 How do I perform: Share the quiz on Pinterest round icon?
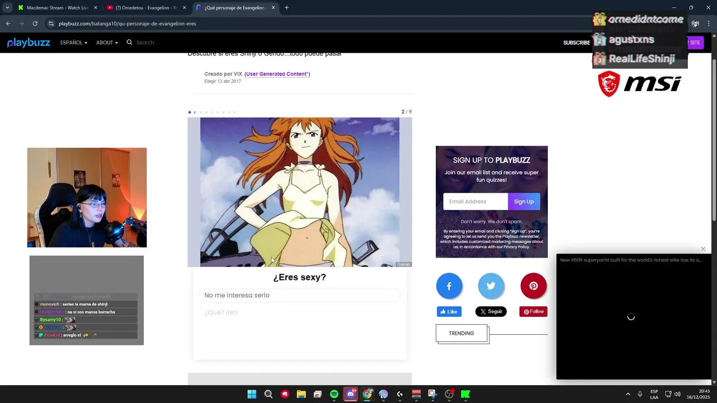point(533,286)
